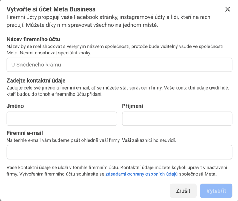Open the zásadami ochrany osobních údajů link
Screen dimensions: 238x201
click(x=141, y=174)
